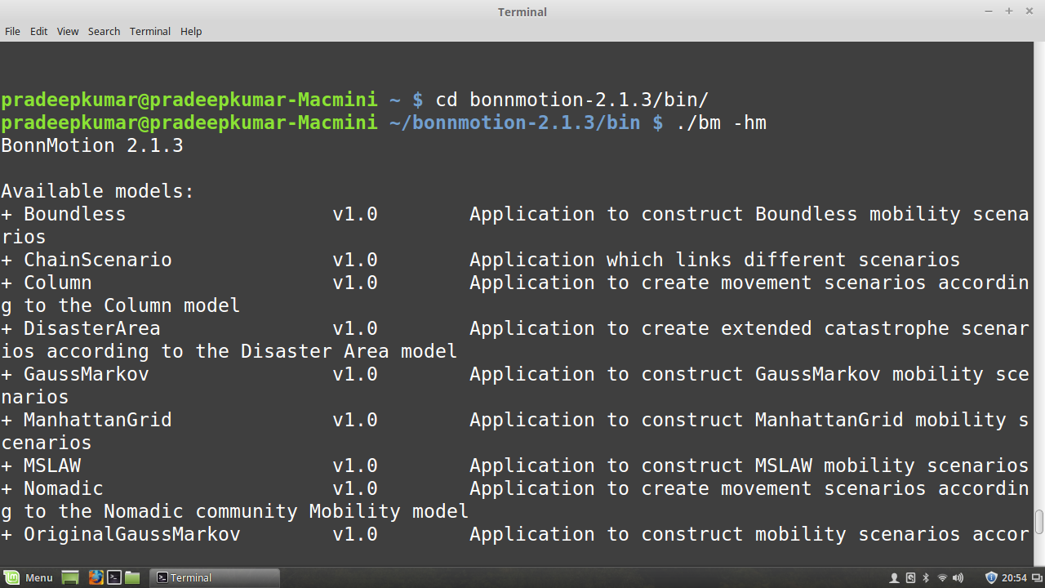Open the Terminal menu in menu bar
The width and height of the screenshot is (1045, 588).
[x=150, y=31]
